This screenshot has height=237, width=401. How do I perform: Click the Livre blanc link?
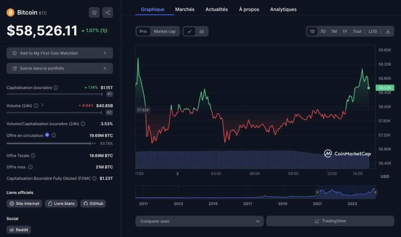pyautogui.click(x=61, y=203)
